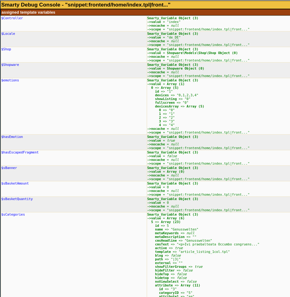Click the $sBasketAmount variable name

(x=15, y=183)
